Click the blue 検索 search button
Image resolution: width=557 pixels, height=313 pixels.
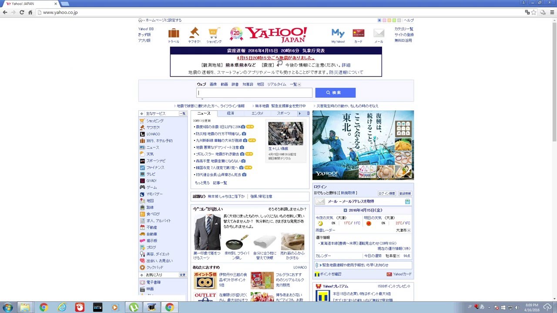click(335, 93)
